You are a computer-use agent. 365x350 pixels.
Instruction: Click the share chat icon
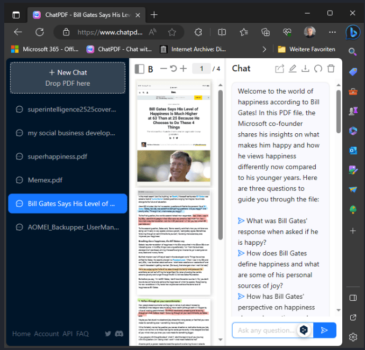pos(279,68)
